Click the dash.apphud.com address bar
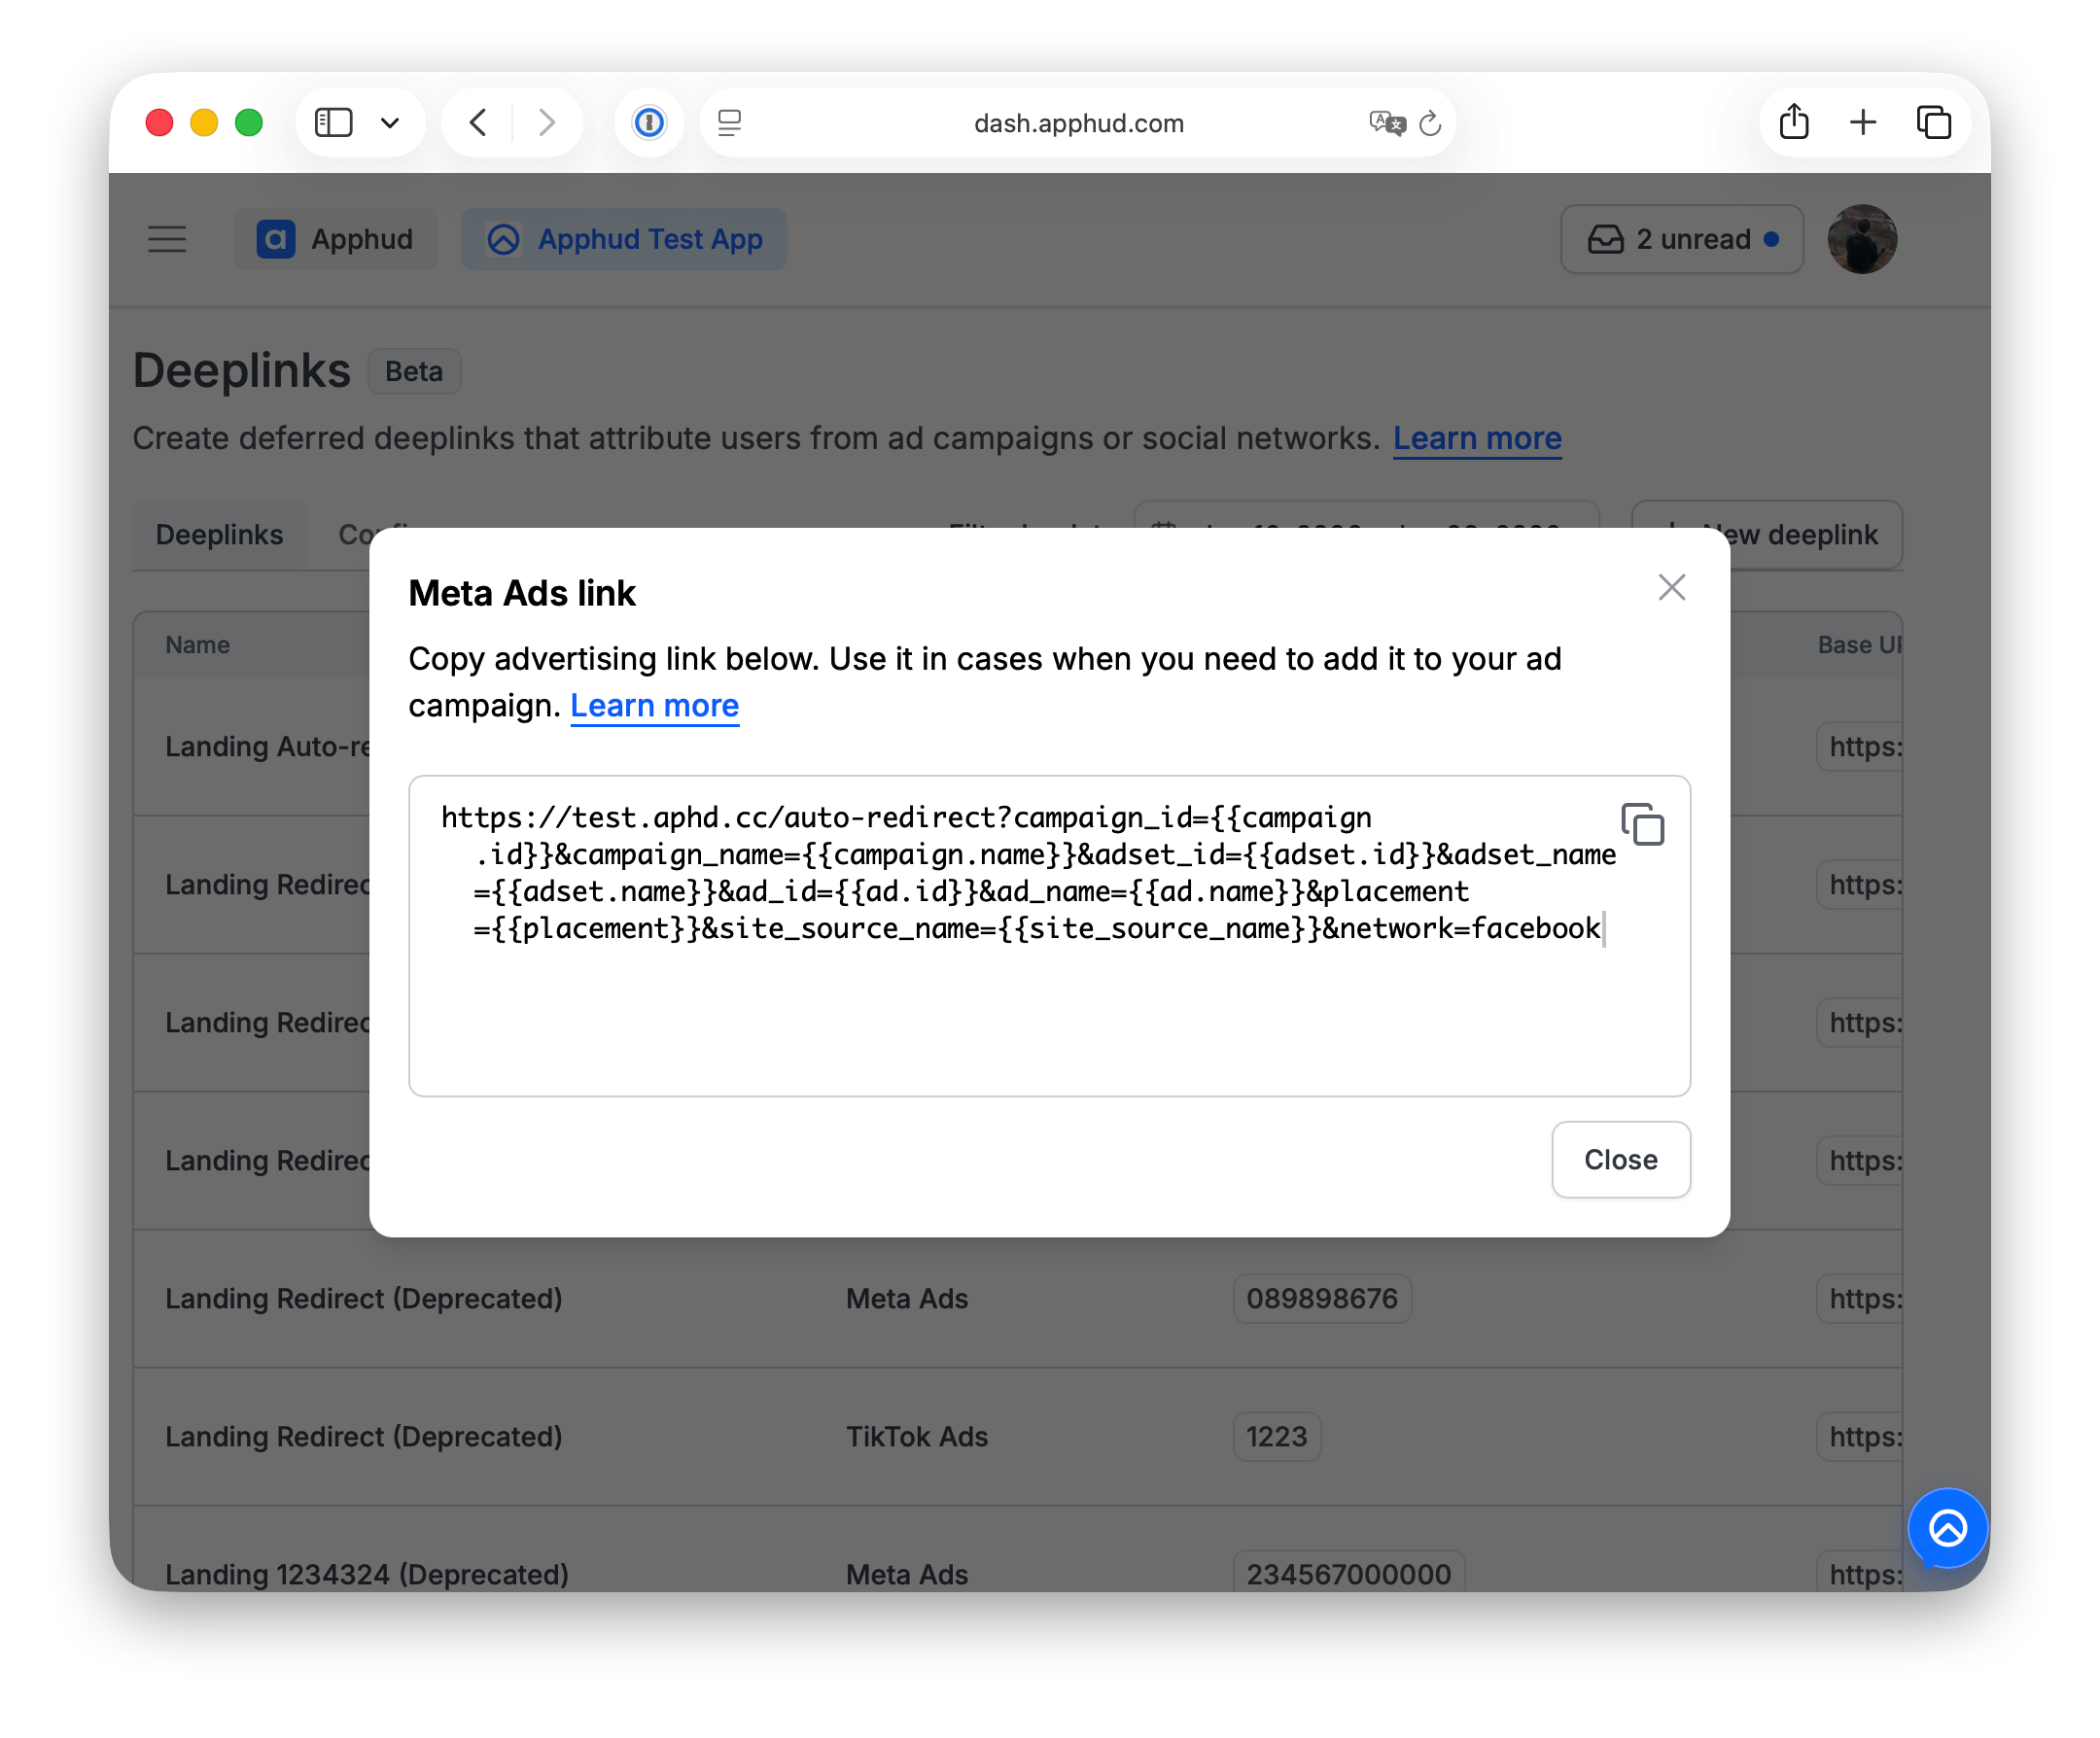The image size is (2100, 1738). coord(1078,123)
